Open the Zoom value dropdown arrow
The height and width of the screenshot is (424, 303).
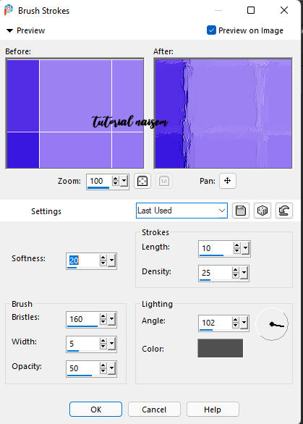pyautogui.click(x=124, y=181)
